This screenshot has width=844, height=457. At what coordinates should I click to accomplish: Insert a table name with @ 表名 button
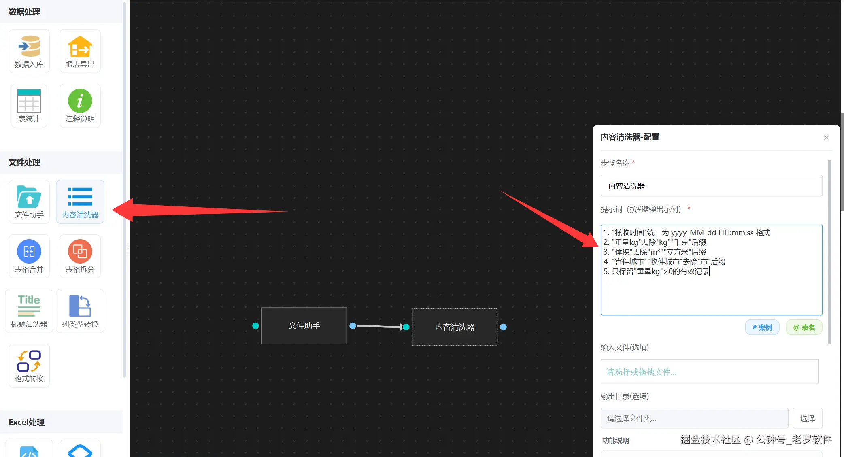click(804, 327)
